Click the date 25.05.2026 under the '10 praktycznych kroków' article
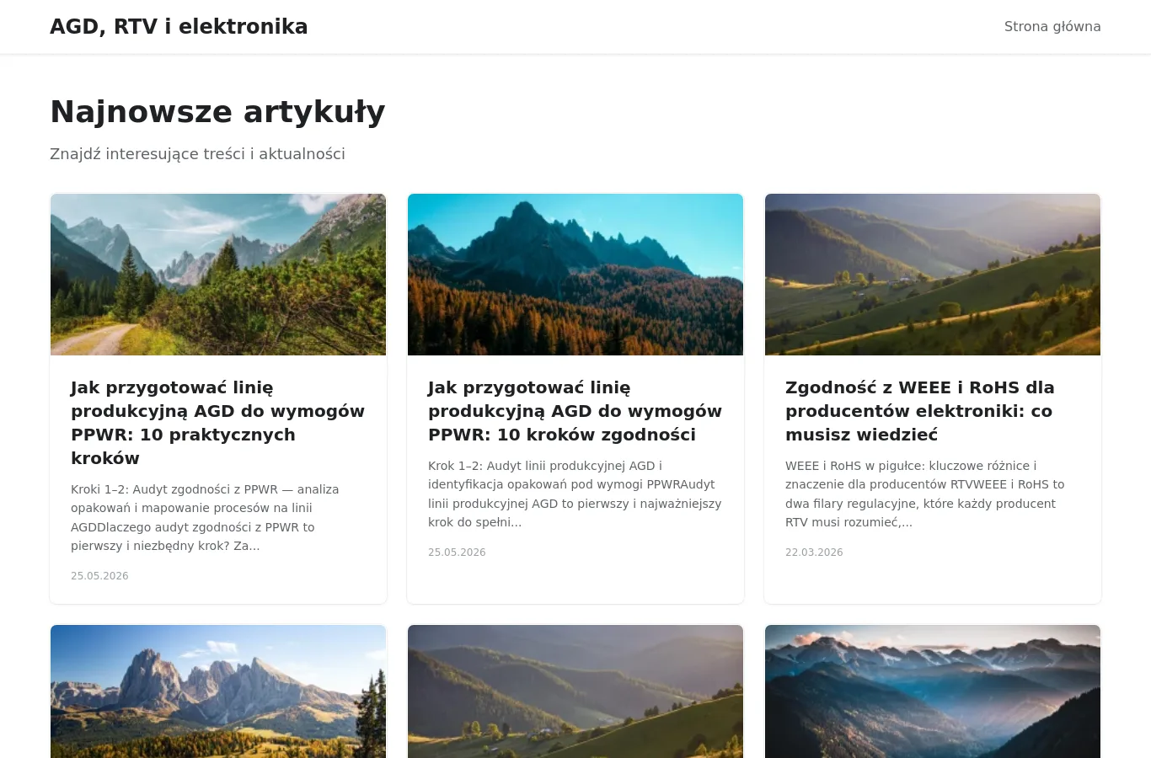Image resolution: width=1151 pixels, height=758 pixels. click(99, 576)
